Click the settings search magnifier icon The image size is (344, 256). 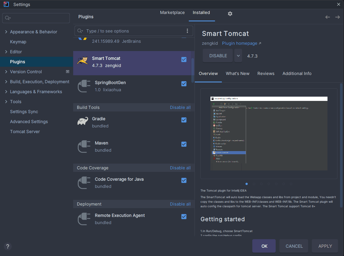tap(8, 18)
